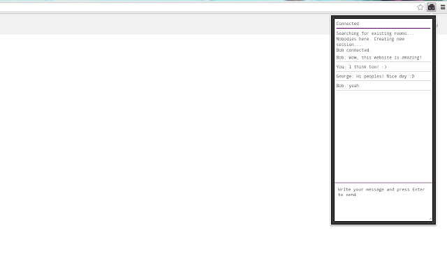This screenshot has height=279, width=447.
Task: Select the 'Connected' status text
Action: [348, 24]
